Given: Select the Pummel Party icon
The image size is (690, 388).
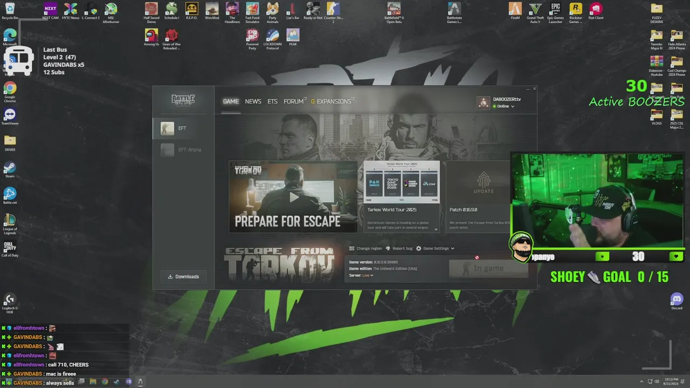Looking at the screenshot, I should click(252, 39).
